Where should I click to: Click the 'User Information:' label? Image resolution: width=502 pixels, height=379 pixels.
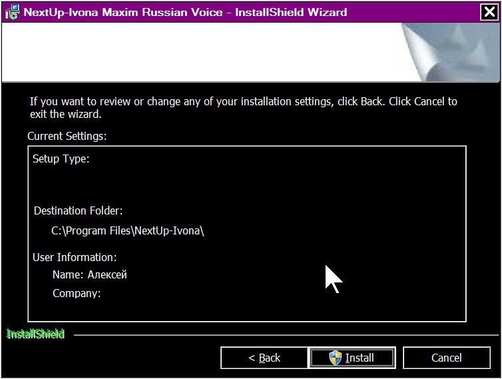[x=75, y=257]
